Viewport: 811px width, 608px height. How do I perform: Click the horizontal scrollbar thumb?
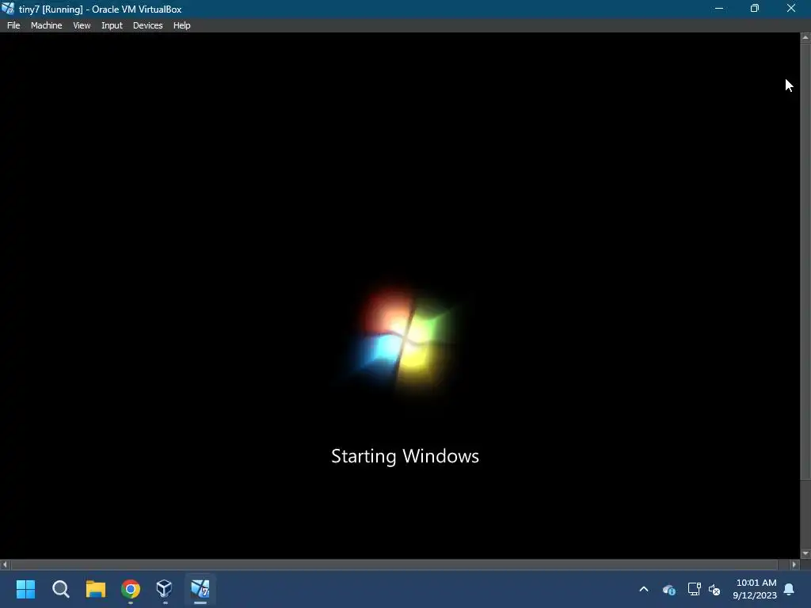click(x=394, y=564)
